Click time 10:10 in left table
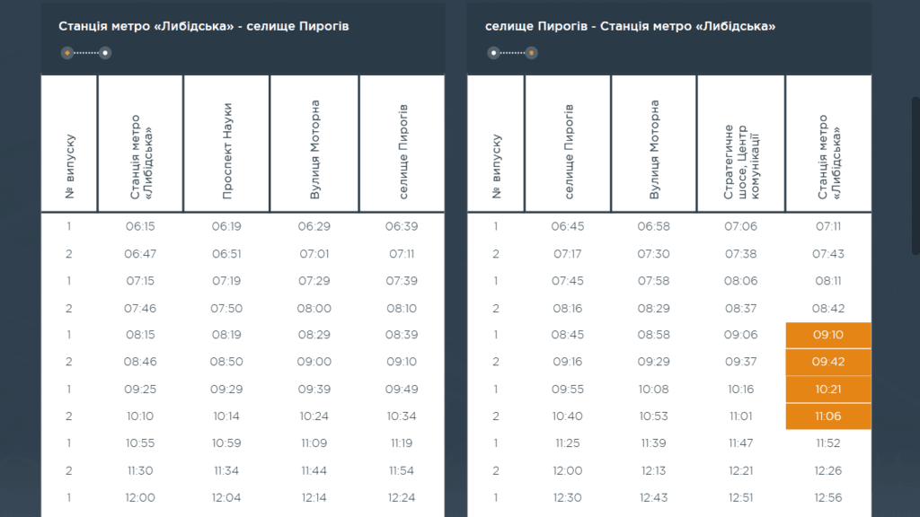 tap(140, 416)
